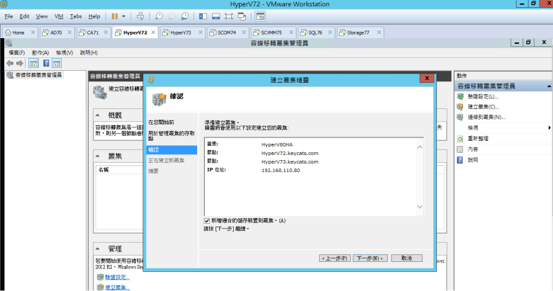Screen dimensions: 553x291
Task: Expand the 檢視 submenu in Actions pane
Action: click(549, 127)
